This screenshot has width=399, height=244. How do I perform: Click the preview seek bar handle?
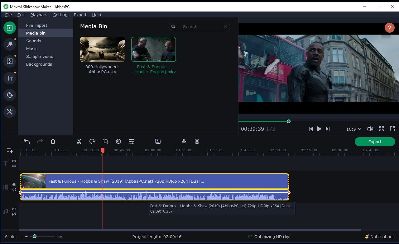289,121
